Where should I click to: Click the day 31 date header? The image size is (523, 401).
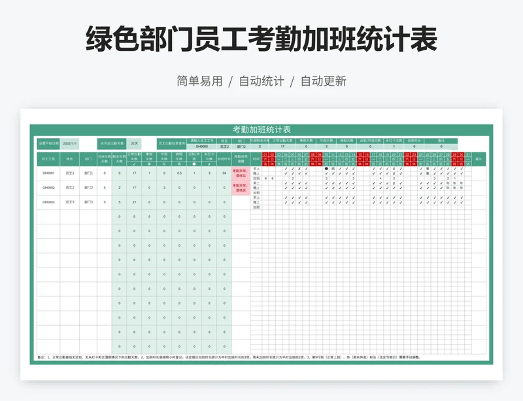pos(468,154)
